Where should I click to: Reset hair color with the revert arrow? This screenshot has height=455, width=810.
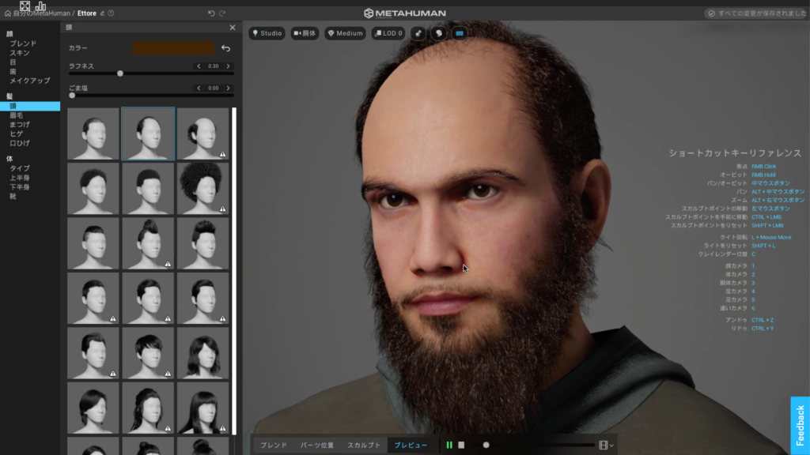pos(225,48)
